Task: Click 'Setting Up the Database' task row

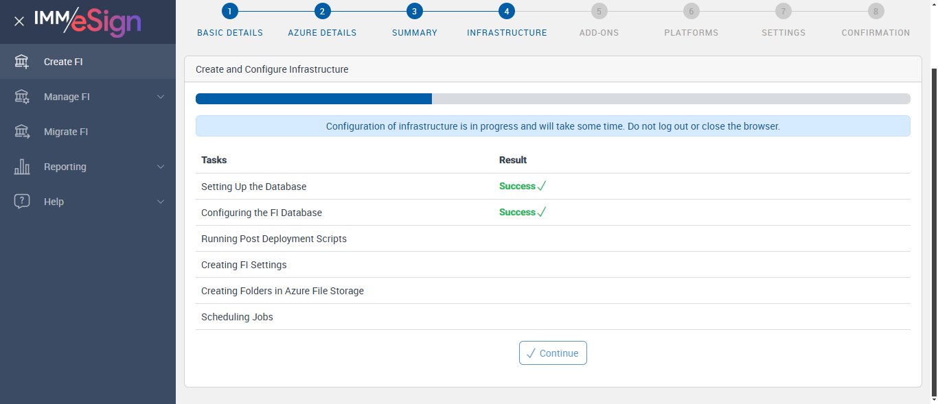Action: click(553, 187)
